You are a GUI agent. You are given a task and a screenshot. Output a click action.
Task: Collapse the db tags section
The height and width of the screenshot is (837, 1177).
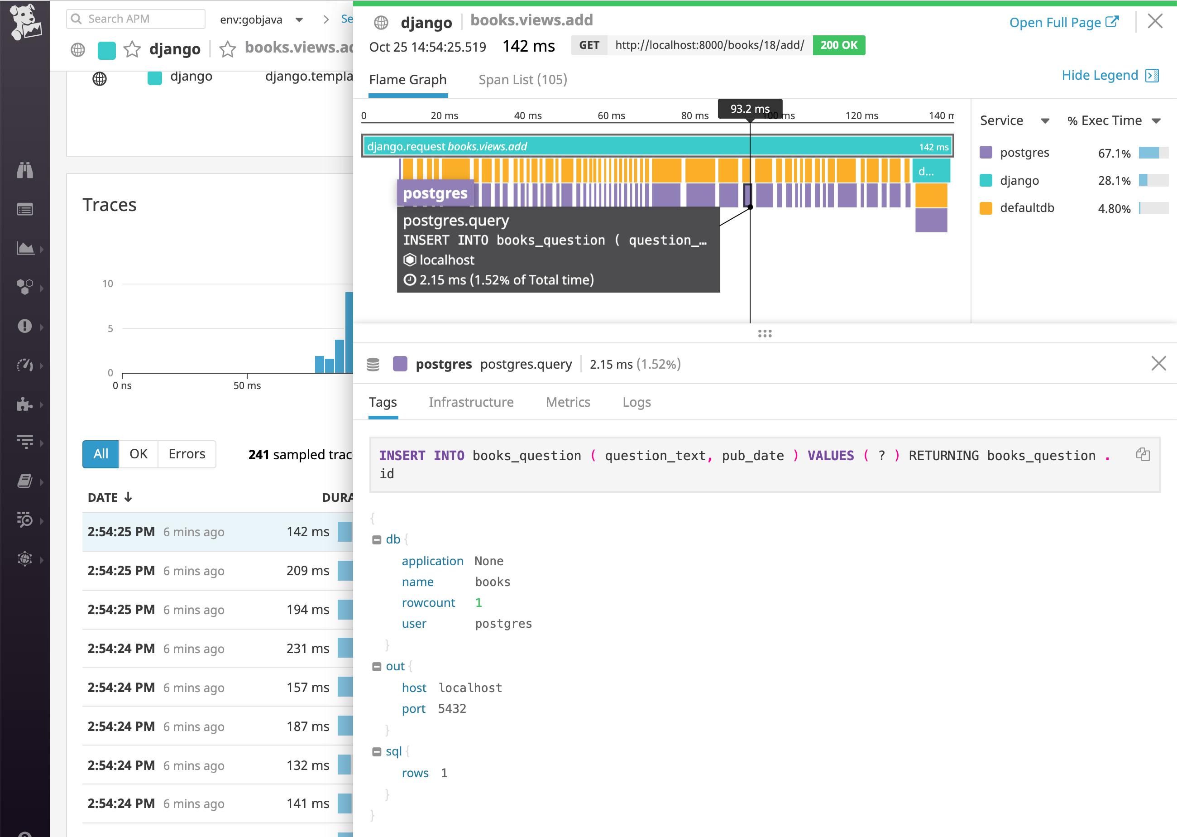[x=377, y=539]
